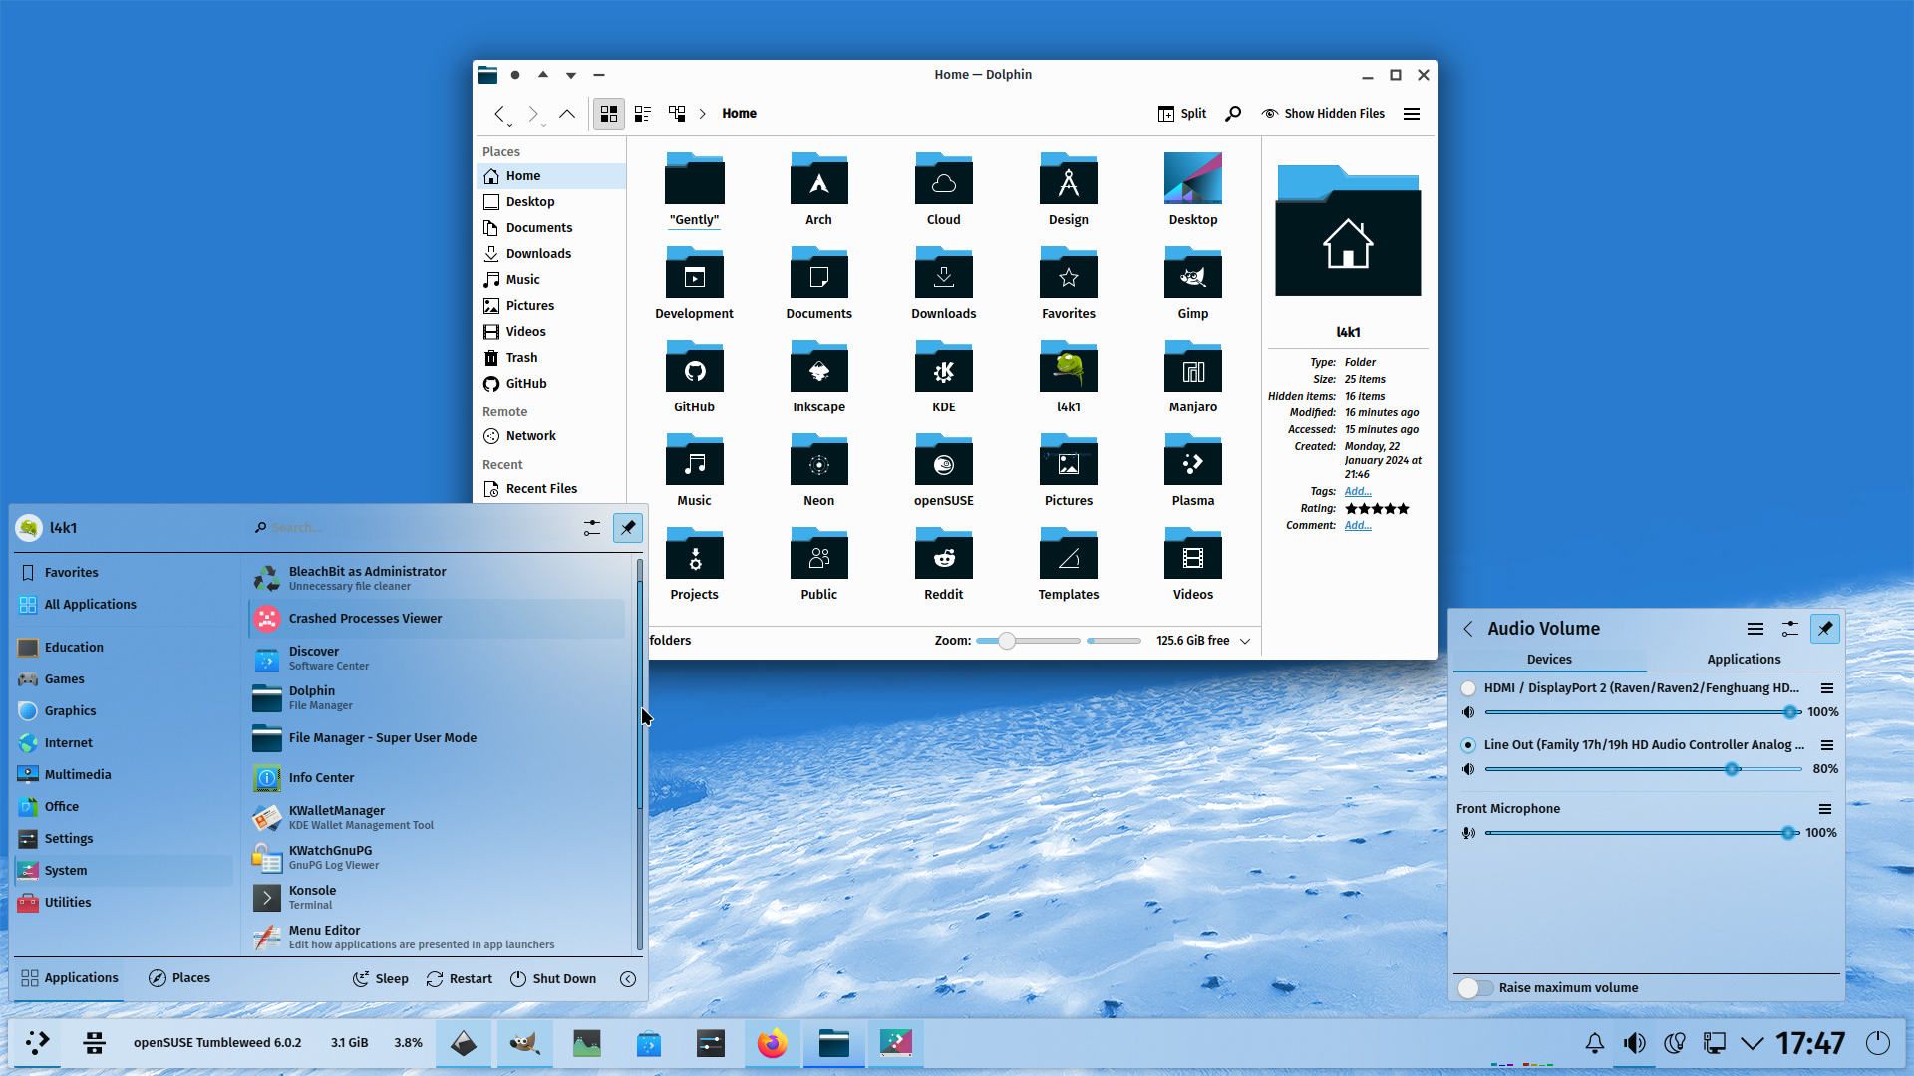Switch to Places tab in launcher
The width and height of the screenshot is (1914, 1076).
179,978
